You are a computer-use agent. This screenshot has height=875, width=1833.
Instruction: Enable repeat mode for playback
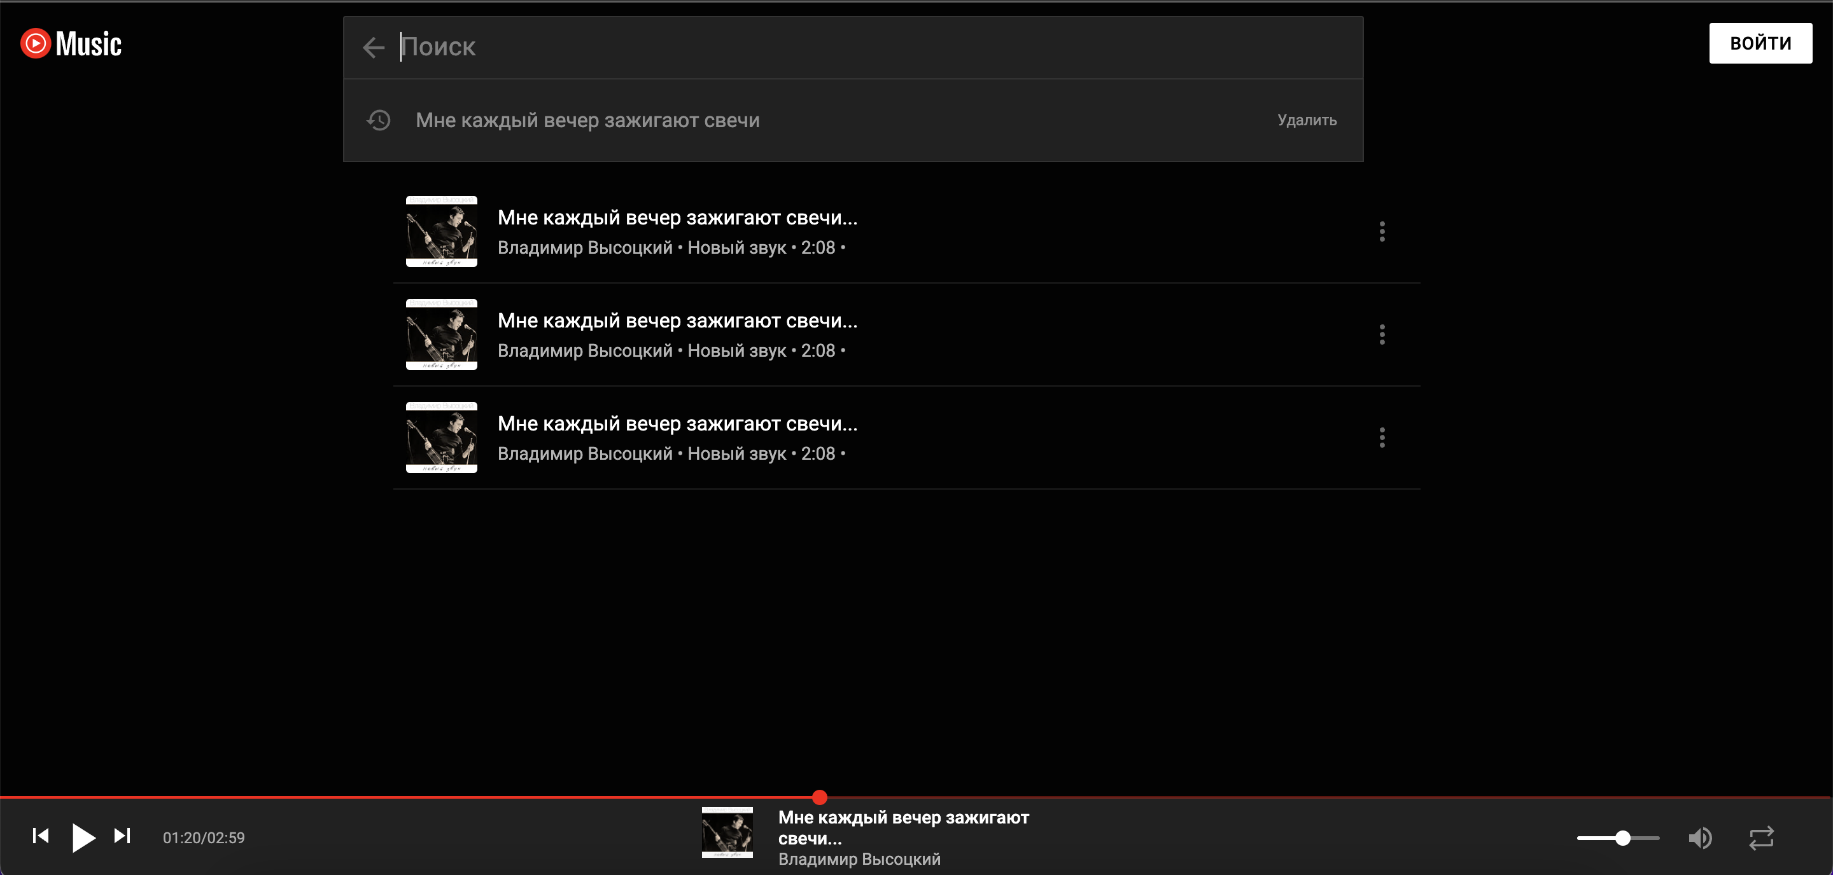[x=1762, y=837]
